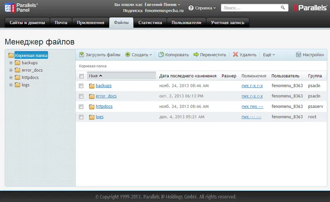This screenshot has width=330, height=202.
Task: Expand the httpdocs tree node
Action: (11, 77)
